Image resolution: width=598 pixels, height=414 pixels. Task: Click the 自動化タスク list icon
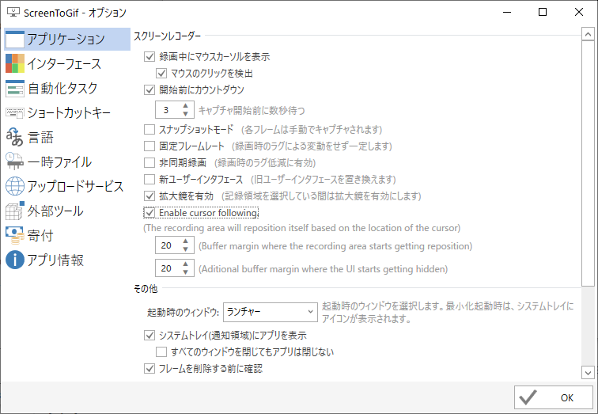coord(15,89)
